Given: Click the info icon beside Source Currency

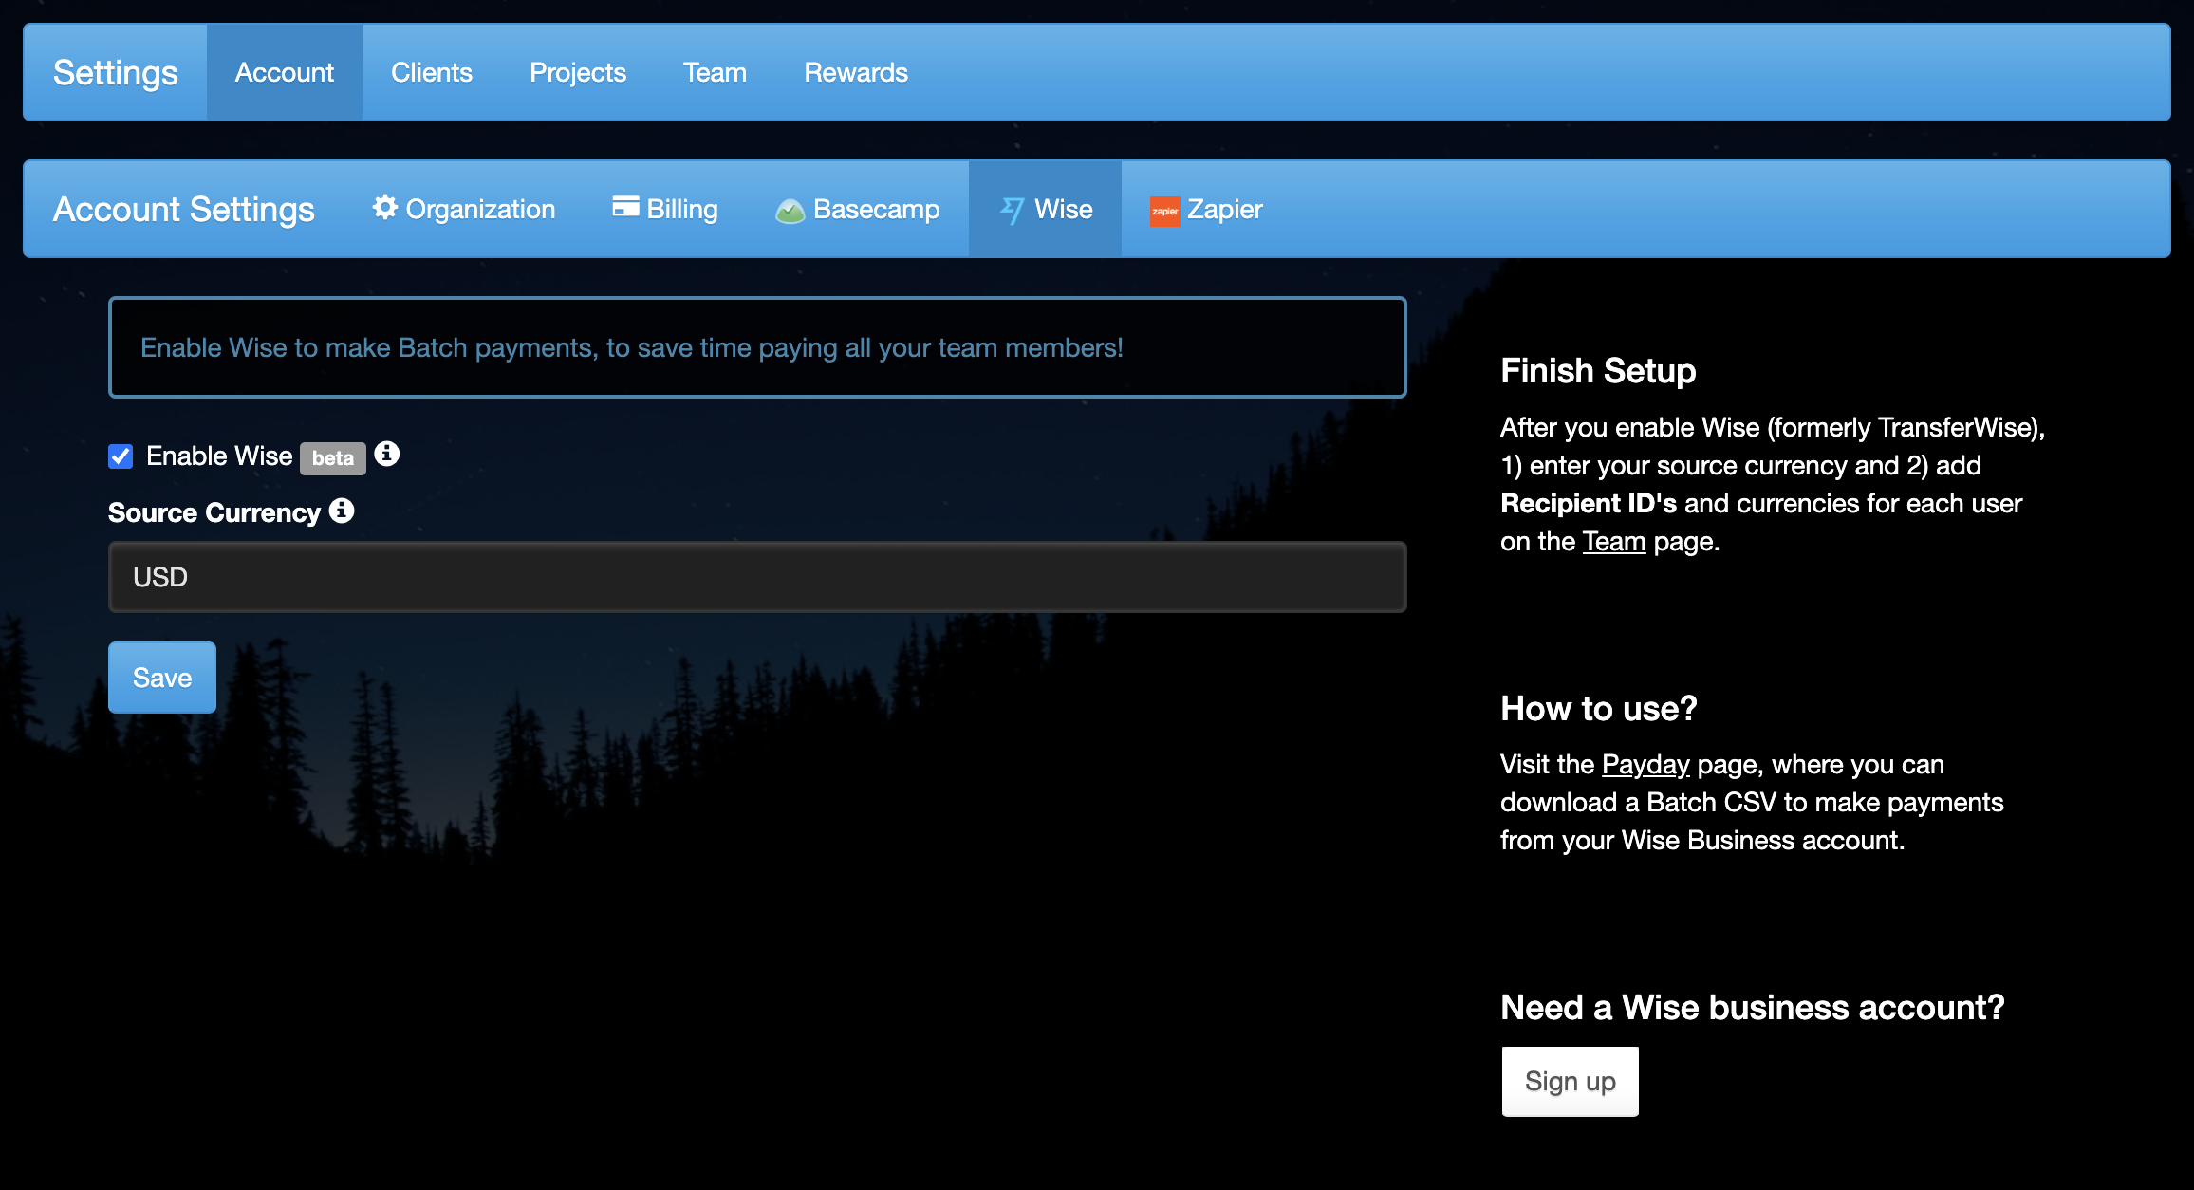Looking at the screenshot, I should click(x=342, y=511).
